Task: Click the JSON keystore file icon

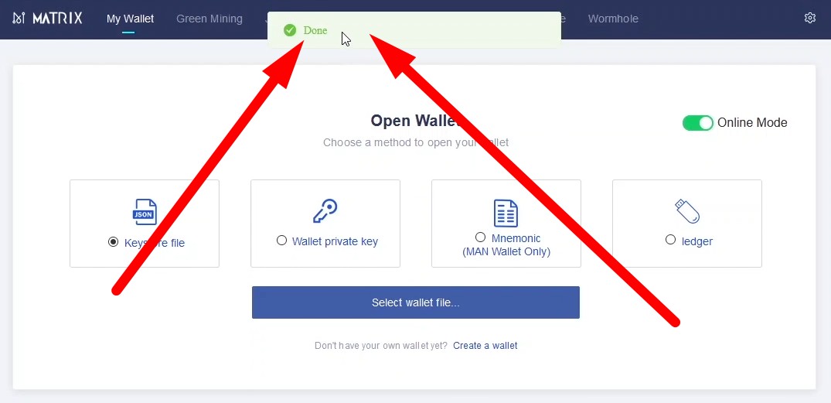Action: point(145,212)
